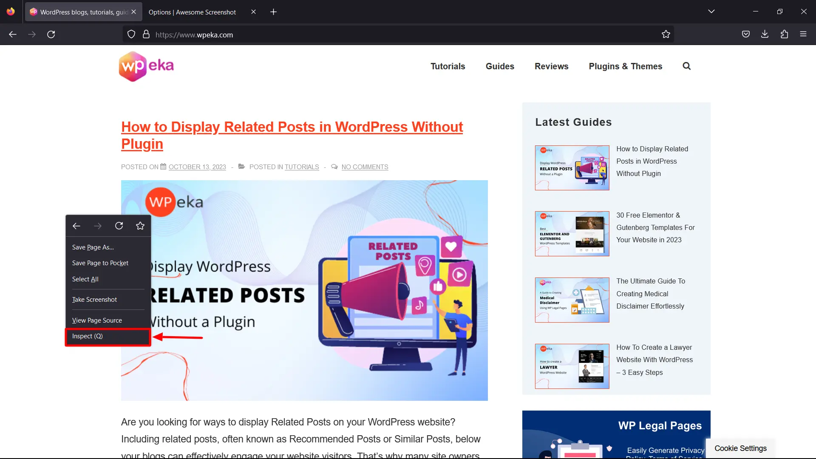816x459 pixels.
Task: Restore down the browser window
Action: 780,12
